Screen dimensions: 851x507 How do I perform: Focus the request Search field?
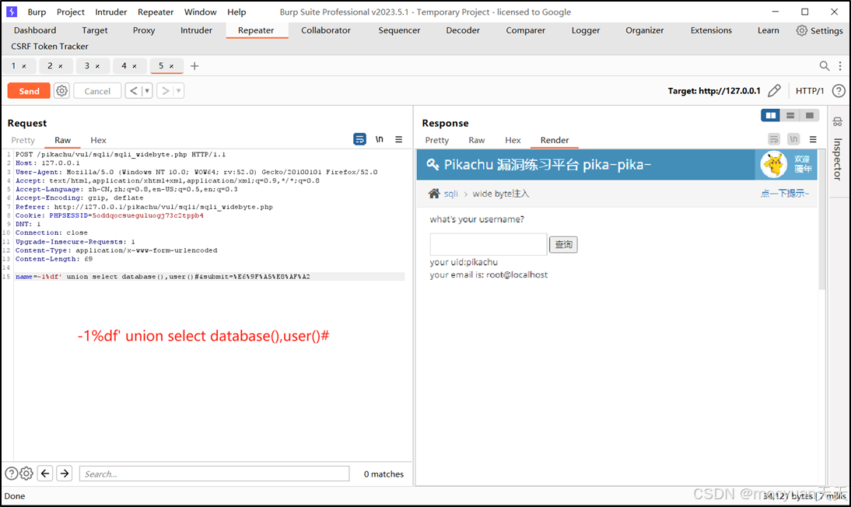[215, 474]
